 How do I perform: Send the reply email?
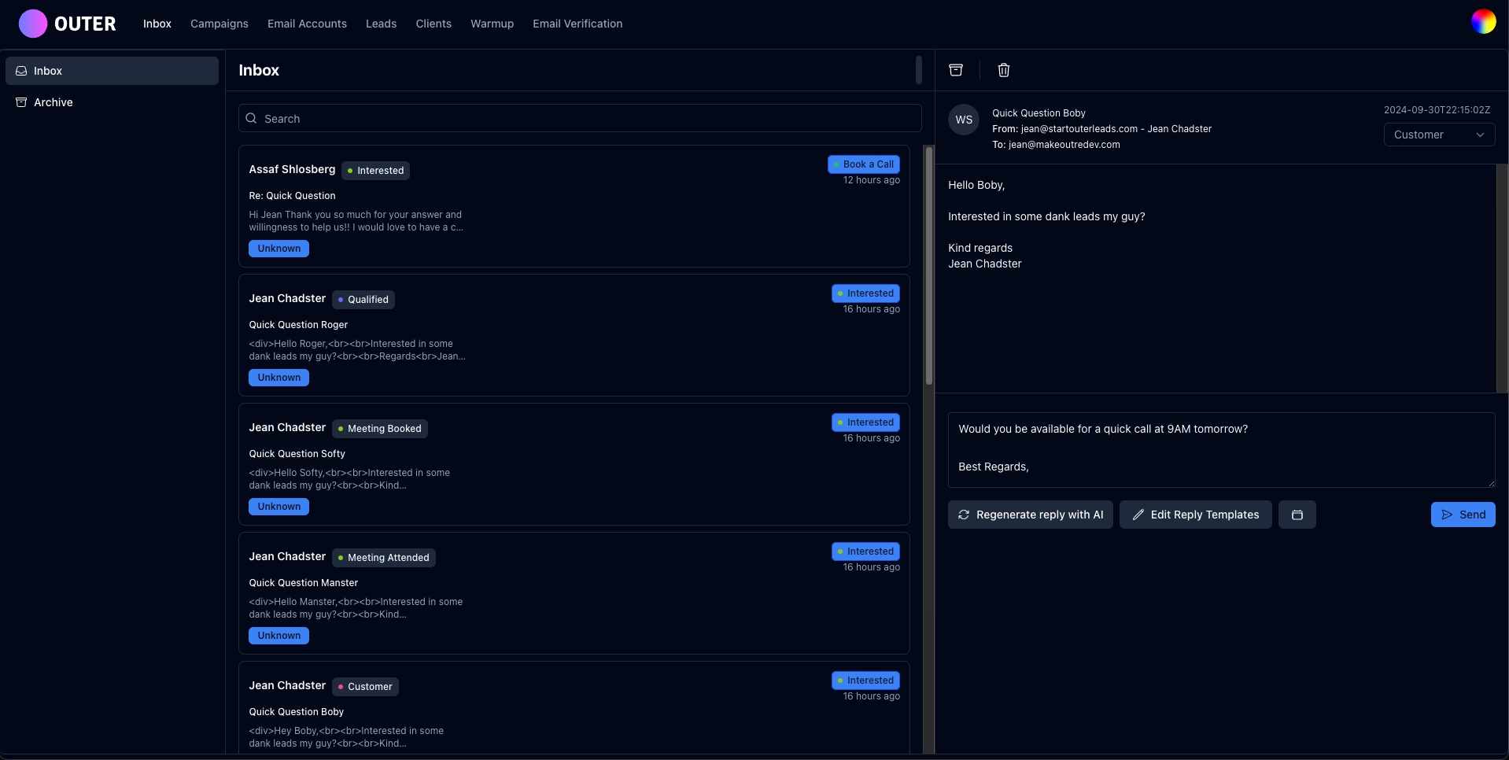point(1463,515)
